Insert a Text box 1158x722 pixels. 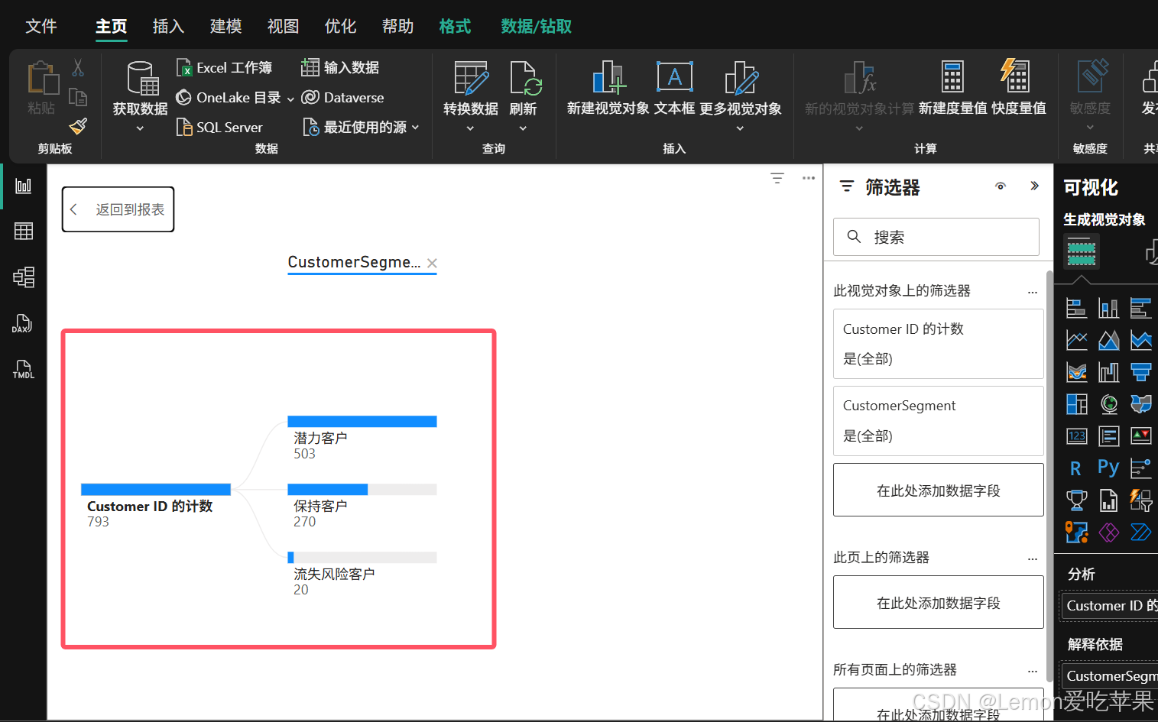click(674, 88)
